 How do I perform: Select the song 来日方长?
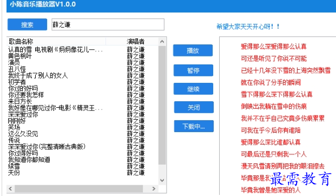[20, 101]
